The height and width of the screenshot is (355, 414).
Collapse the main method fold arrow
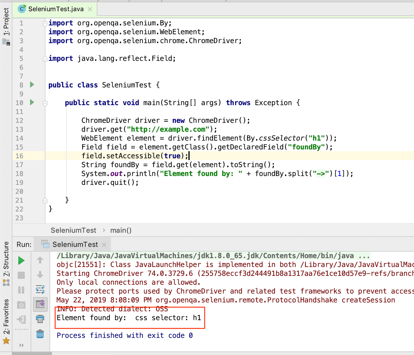coord(45,103)
